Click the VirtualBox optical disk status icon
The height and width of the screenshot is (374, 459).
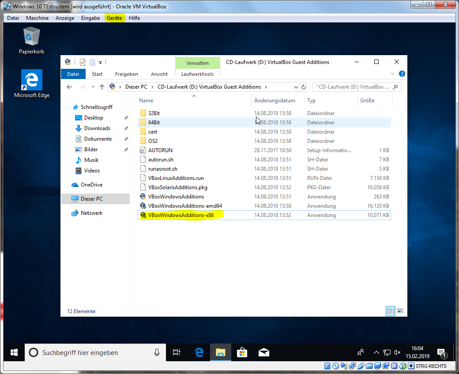335,366
